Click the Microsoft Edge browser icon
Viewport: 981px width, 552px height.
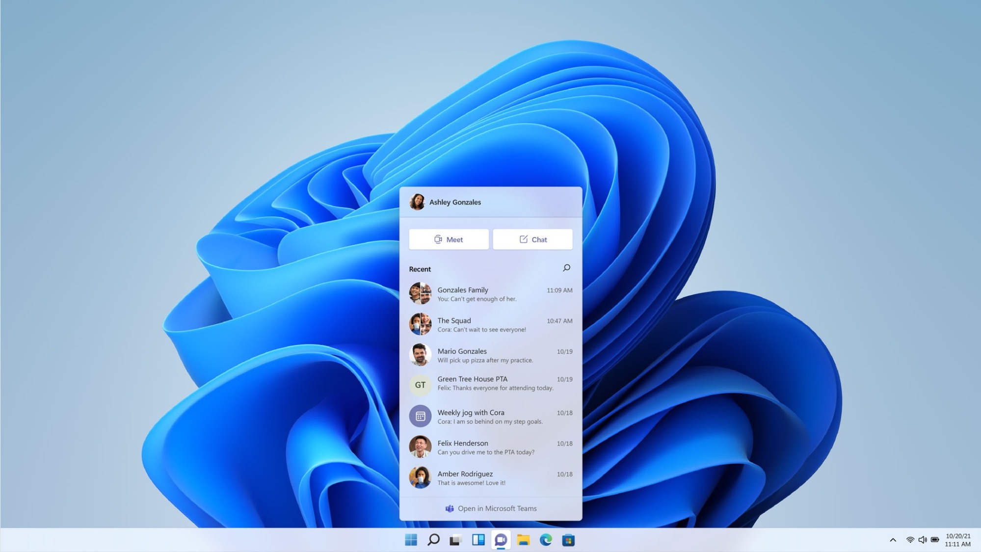pyautogui.click(x=546, y=539)
